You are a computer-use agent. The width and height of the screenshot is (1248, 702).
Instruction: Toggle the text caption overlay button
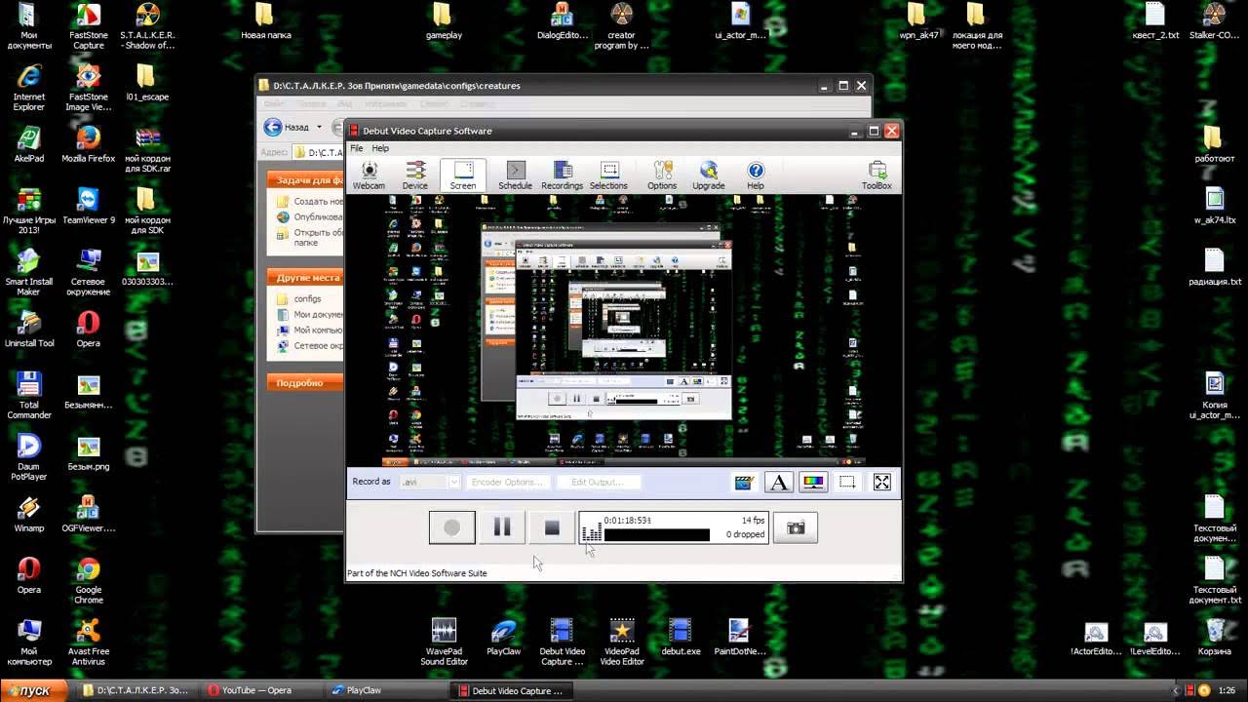(x=779, y=482)
